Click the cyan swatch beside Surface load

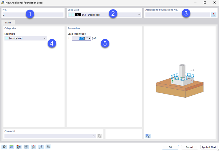point(7,38)
